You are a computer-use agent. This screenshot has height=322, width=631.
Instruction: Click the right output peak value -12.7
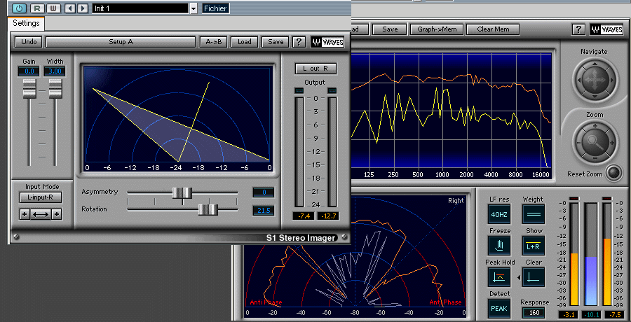(328, 216)
